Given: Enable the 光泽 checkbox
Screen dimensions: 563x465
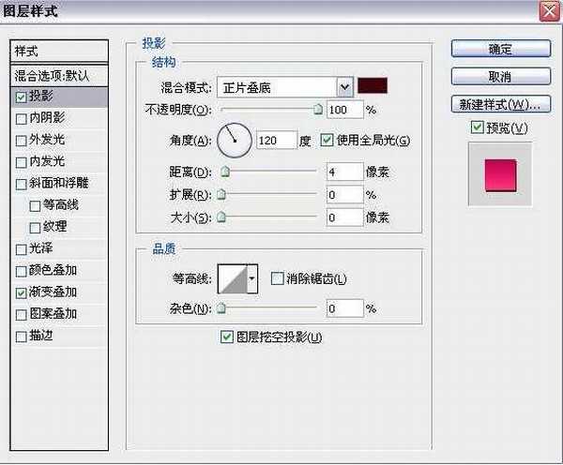Looking at the screenshot, I should 22,249.
